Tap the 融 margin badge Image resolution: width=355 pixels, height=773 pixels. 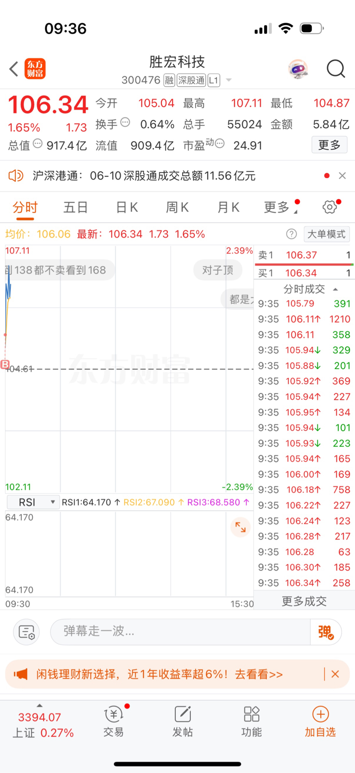pyautogui.click(x=169, y=81)
